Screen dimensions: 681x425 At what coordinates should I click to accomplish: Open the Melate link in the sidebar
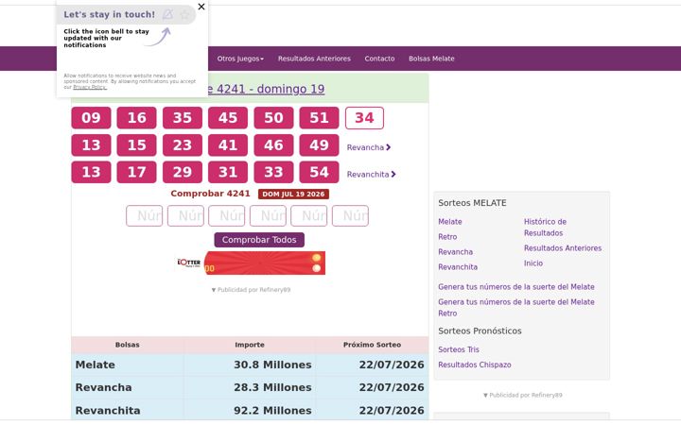(x=450, y=222)
